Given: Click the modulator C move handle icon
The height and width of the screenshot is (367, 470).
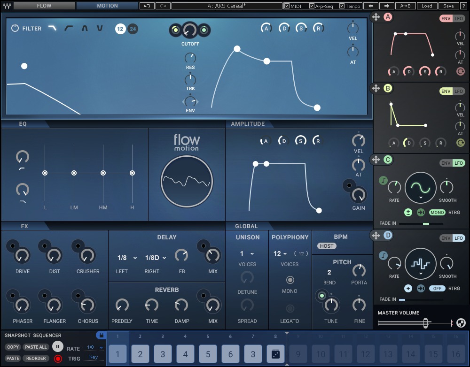Looking at the screenshot, I should [x=376, y=160].
